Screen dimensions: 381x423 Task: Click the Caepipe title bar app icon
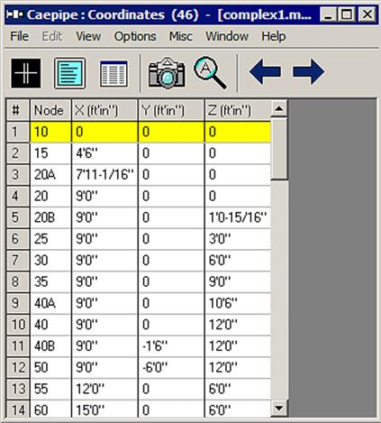pos(15,14)
